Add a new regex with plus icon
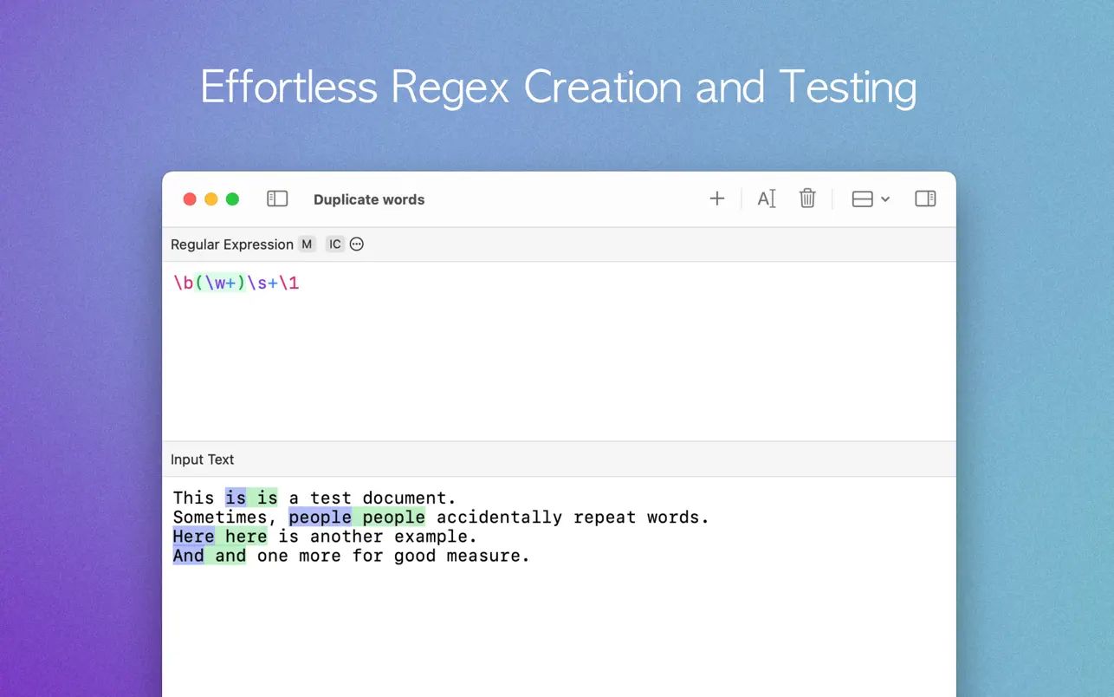The height and width of the screenshot is (697, 1114). [x=716, y=199]
